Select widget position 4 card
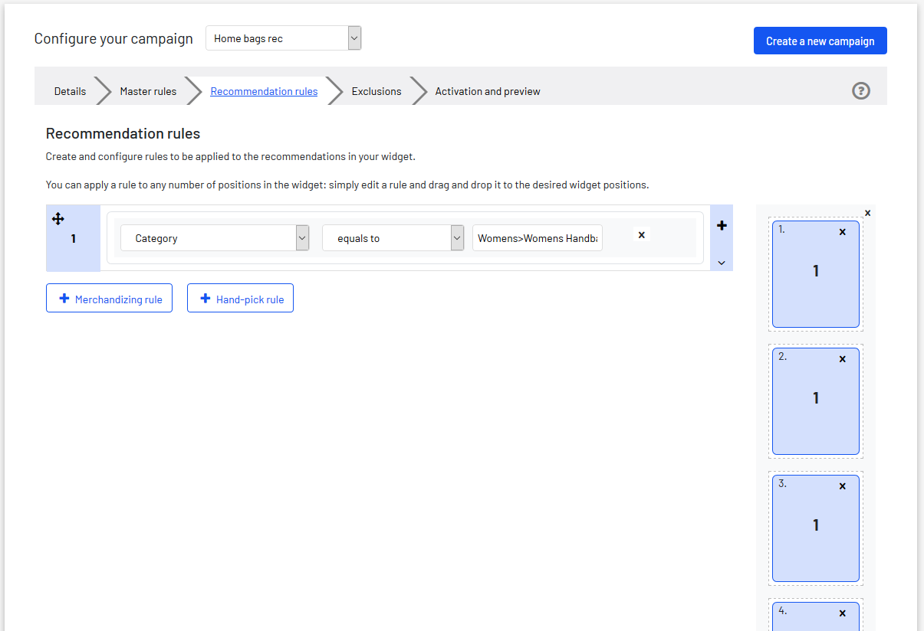Screen dimensions: 924x631 click(x=815, y=617)
